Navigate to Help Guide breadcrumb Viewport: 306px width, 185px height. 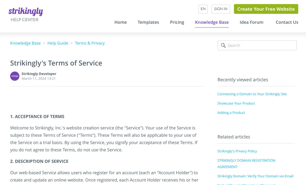click(58, 43)
